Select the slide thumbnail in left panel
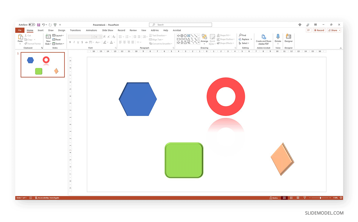 pyautogui.click(x=42, y=65)
